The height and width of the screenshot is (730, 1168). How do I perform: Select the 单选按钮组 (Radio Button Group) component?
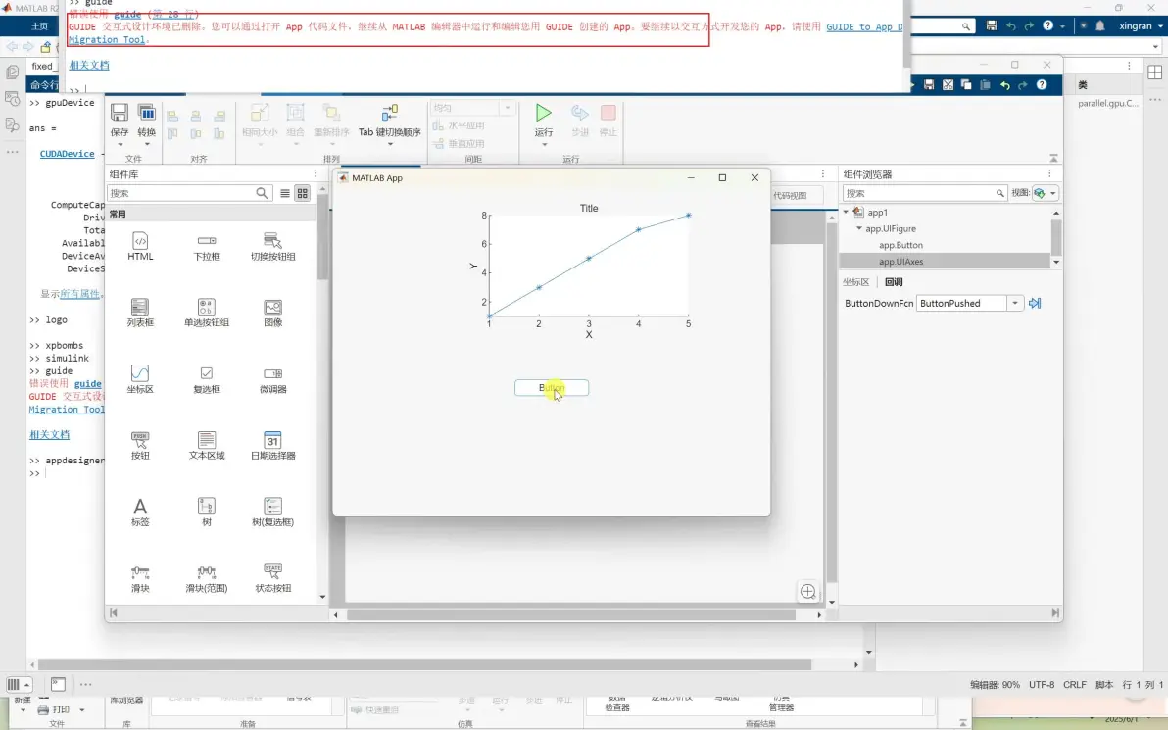tap(206, 312)
